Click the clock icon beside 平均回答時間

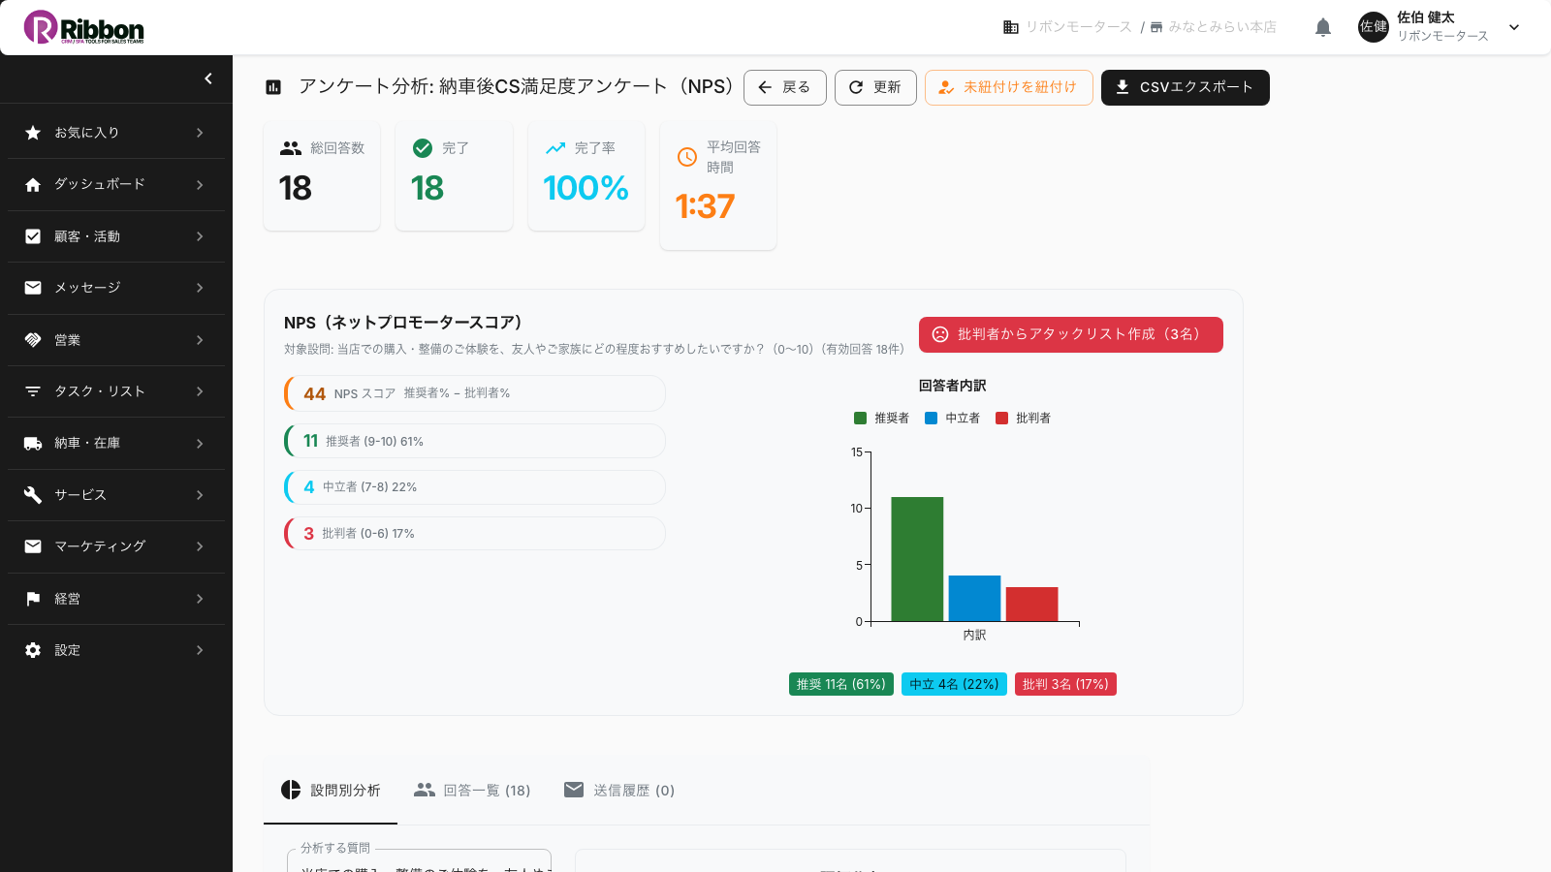[687, 157]
